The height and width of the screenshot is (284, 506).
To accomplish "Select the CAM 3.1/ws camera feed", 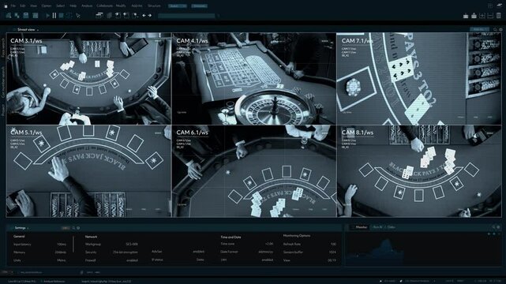I will pos(88,78).
